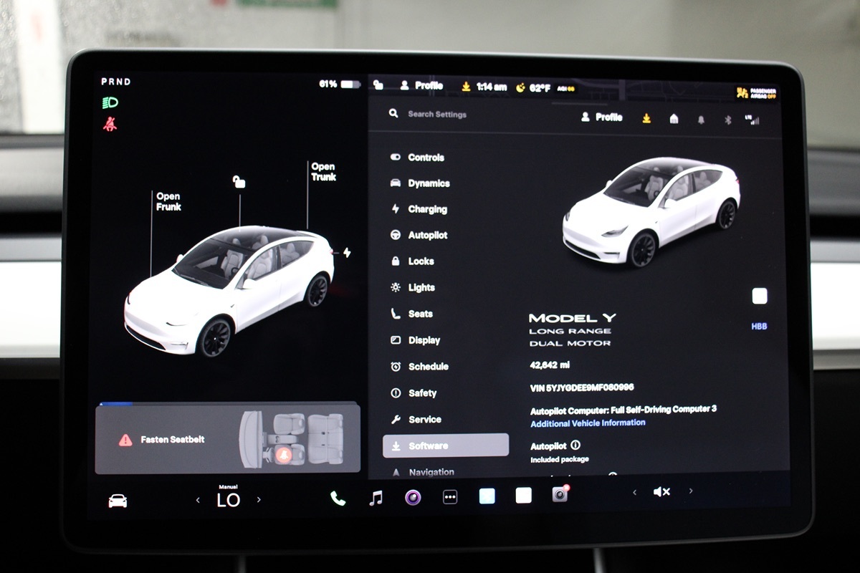Image resolution: width=860 pixels, height=573 pixels.
Task: Open the purple camera app icon
Action: (x=413, y=497)
